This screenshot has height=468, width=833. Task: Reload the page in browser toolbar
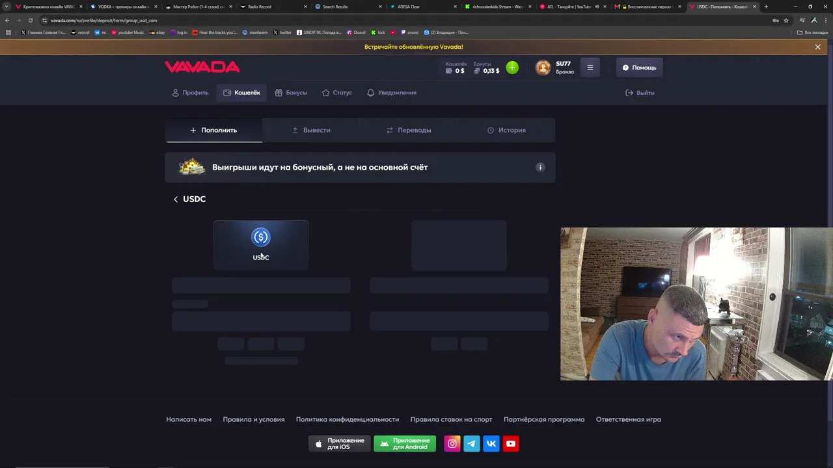click(31, 20)
